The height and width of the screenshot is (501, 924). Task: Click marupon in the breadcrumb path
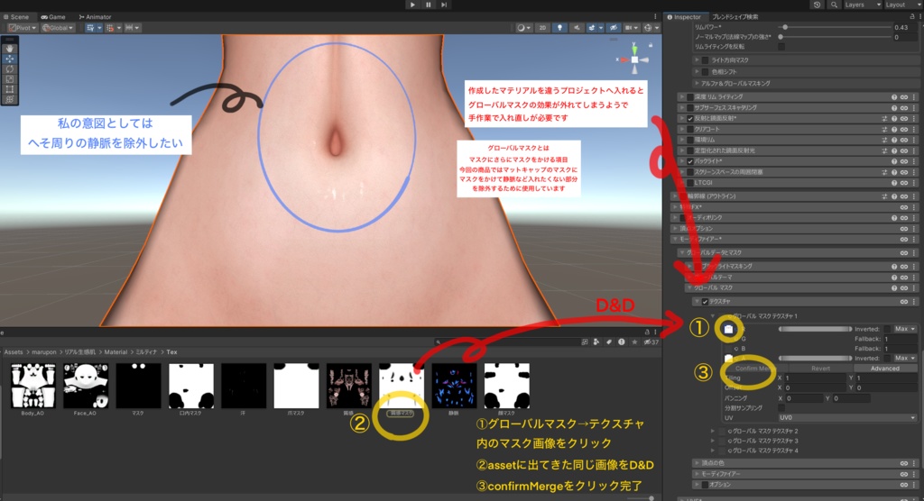click(x=44, y=352)
